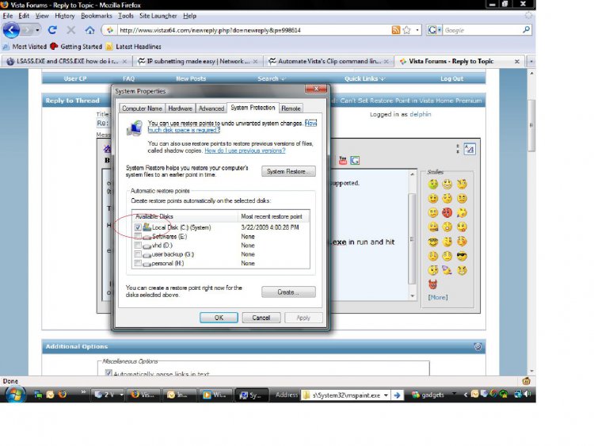Insert the sunglasses cool smiley
The height and width of the screenshot is (446, 594).
tap(462, 256)
